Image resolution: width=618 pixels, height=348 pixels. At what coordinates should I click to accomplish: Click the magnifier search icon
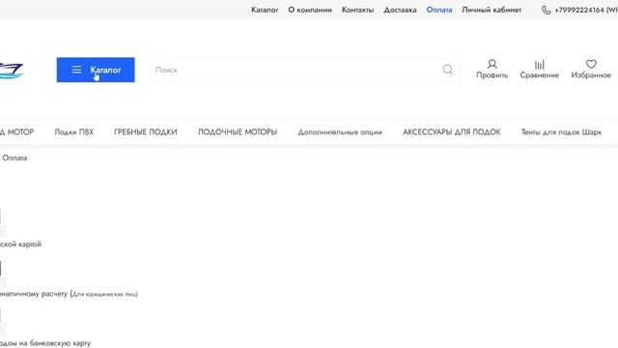tap(448, 70)
